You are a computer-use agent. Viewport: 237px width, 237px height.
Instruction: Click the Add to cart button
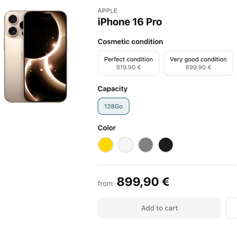tap(159, 208)
